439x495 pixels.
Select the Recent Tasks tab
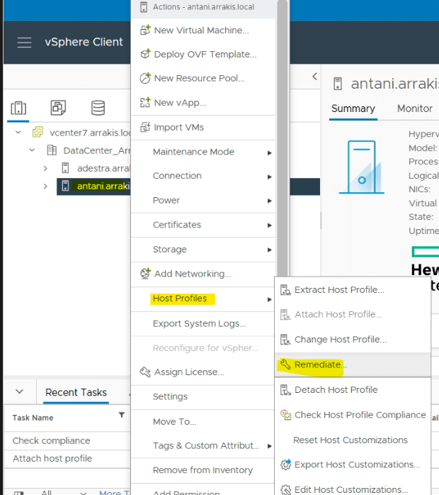pyautogui.click(x=76, y=392)
